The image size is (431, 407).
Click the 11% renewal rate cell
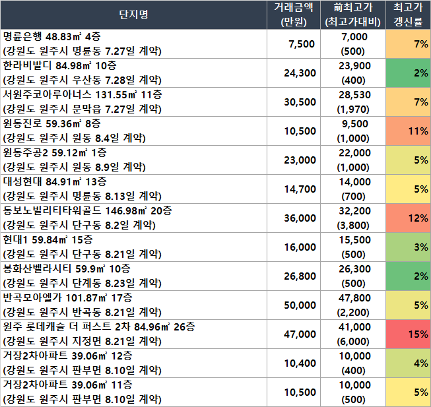click(x=408, y=131)
